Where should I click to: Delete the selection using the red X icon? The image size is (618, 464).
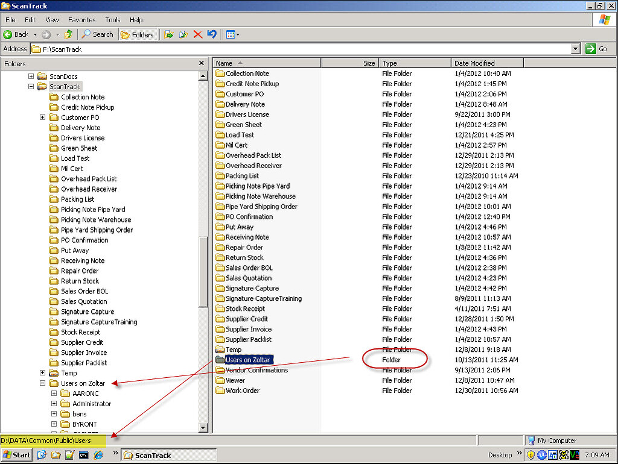pyautogui.click(x=198, y=34)
